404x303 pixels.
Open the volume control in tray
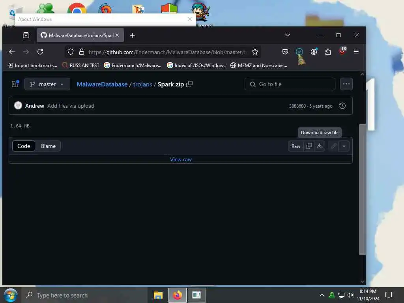(350, 295)
